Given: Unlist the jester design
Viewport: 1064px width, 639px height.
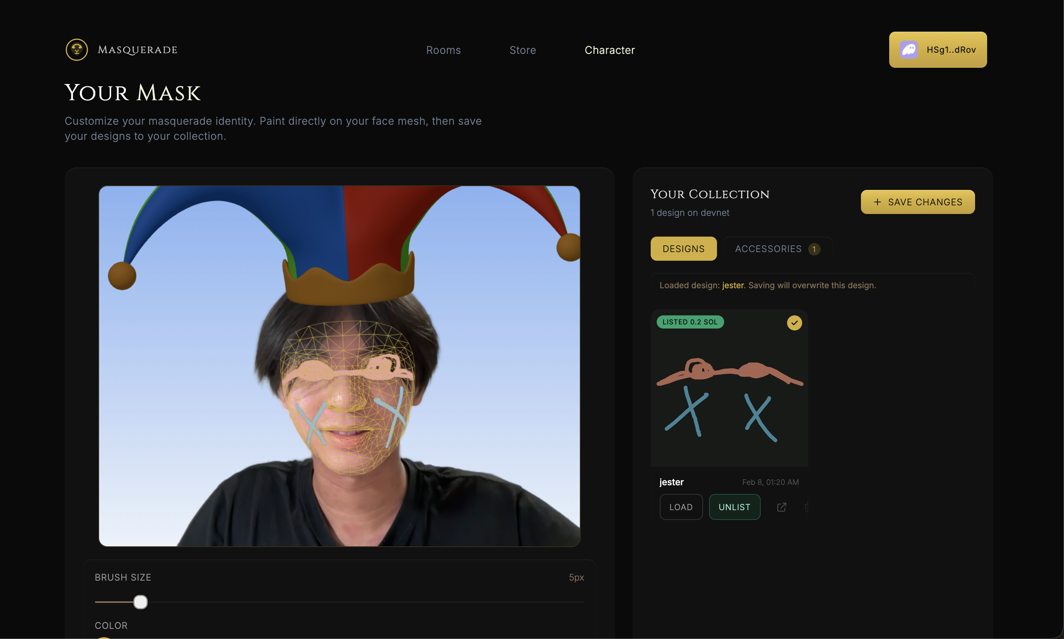Looking at the screenshot, I should 734,507.
